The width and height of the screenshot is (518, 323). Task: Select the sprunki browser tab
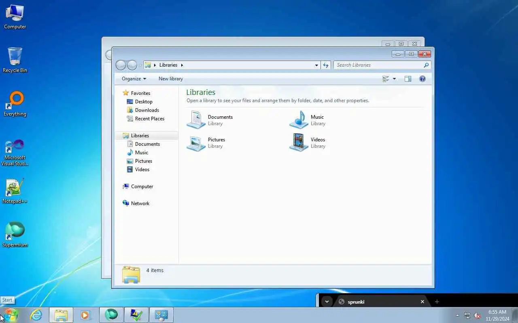pyautogui.click(x=381, y=302)
